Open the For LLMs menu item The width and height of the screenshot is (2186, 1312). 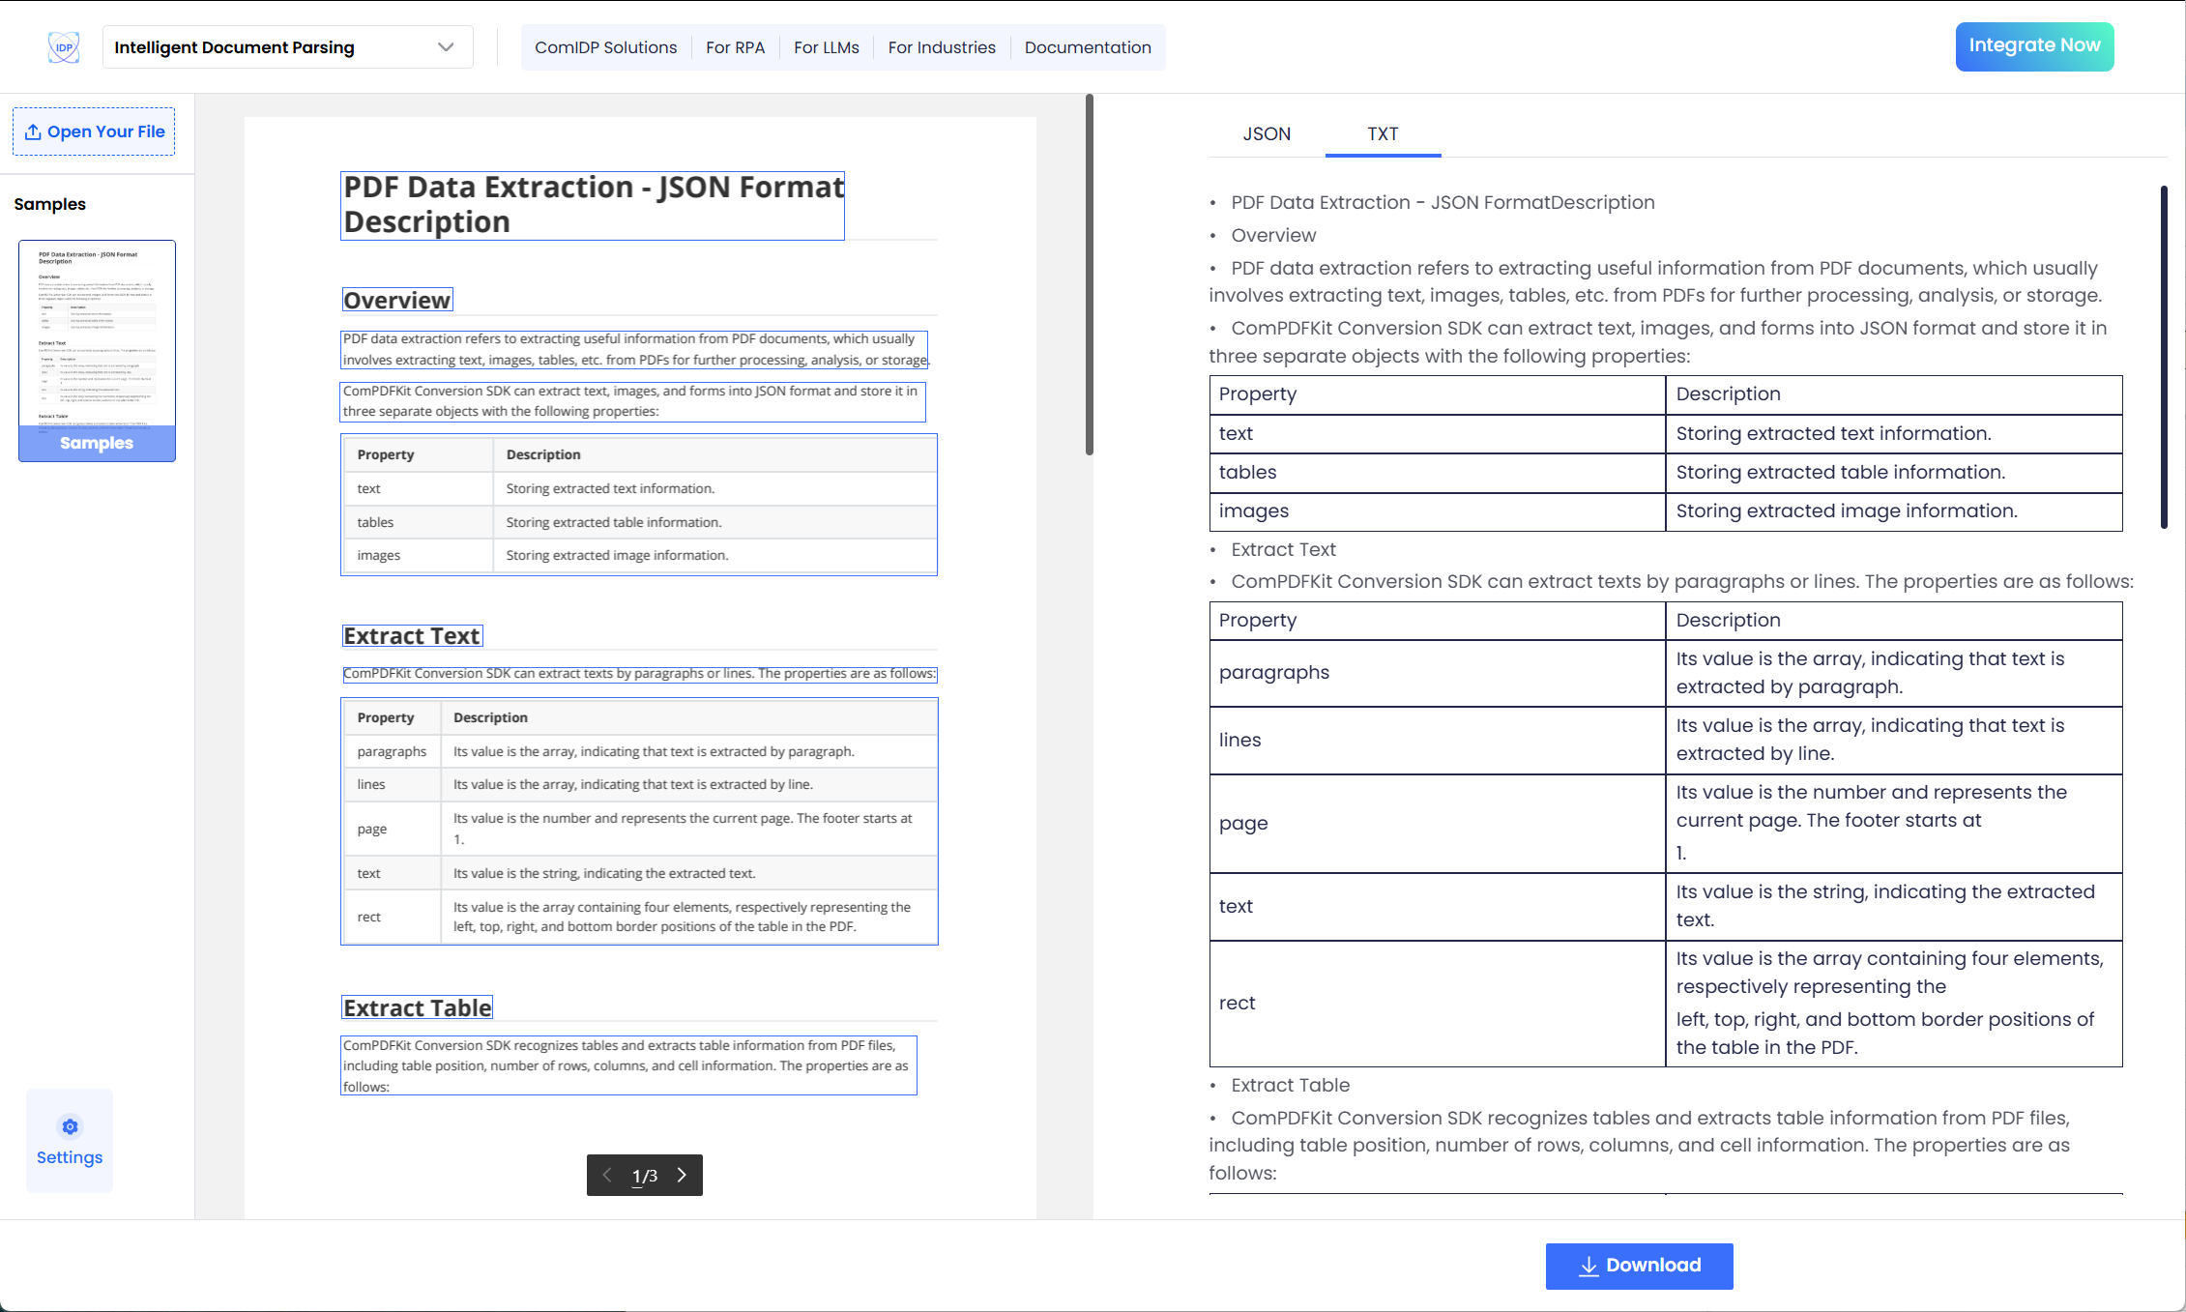pyautogui.click(x=826, y=47)
